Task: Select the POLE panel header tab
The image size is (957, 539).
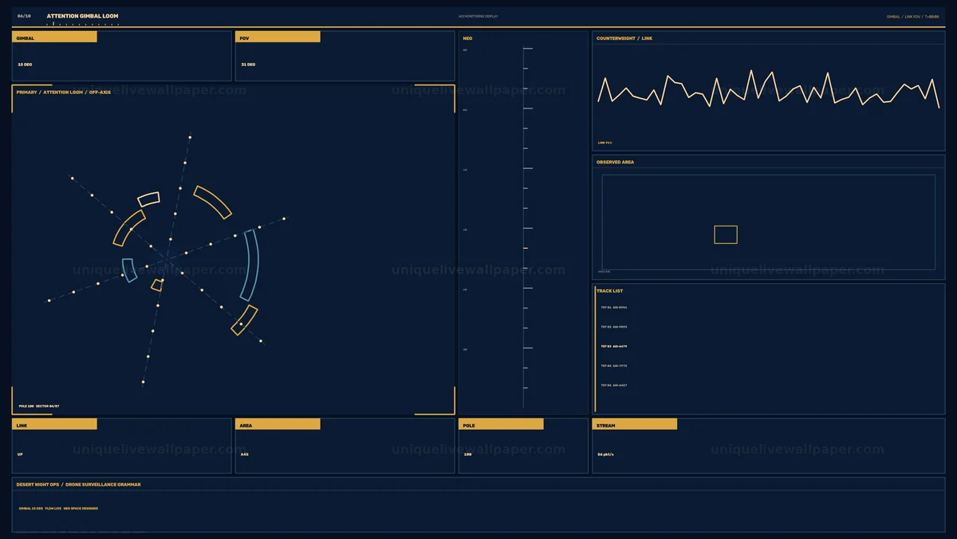Action: (x=501, y=425)
